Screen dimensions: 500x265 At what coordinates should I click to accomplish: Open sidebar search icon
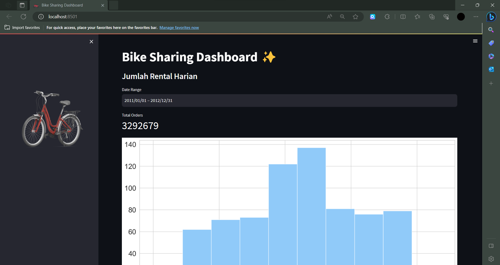click(491, 30)
